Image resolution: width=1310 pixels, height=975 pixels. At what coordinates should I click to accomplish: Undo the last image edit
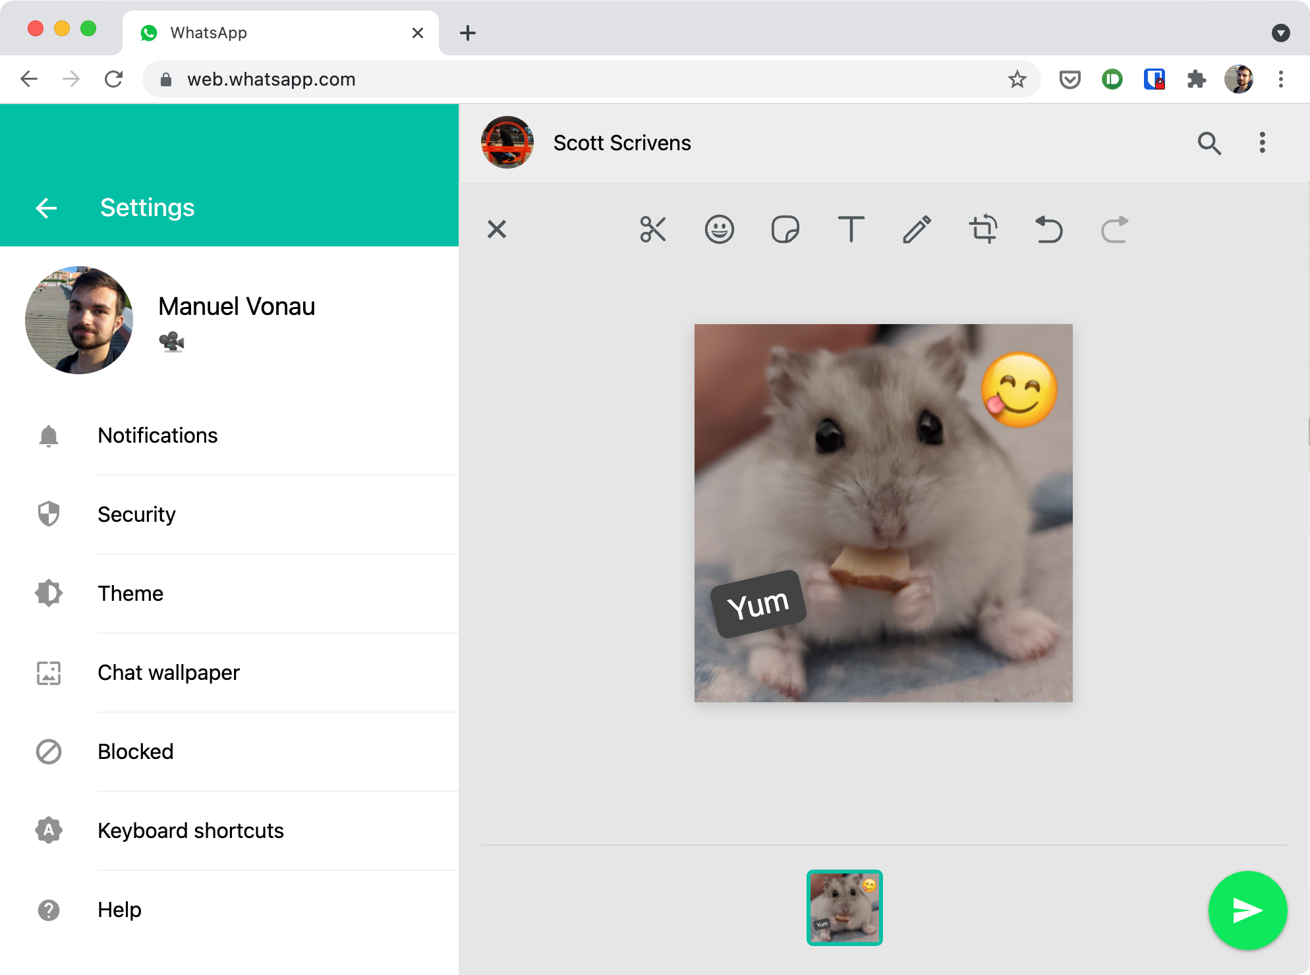[1049, 229]
